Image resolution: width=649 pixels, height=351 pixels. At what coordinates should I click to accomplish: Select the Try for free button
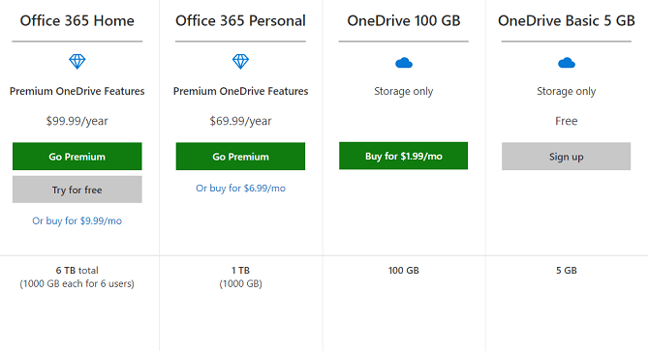(x=77, y=190)
